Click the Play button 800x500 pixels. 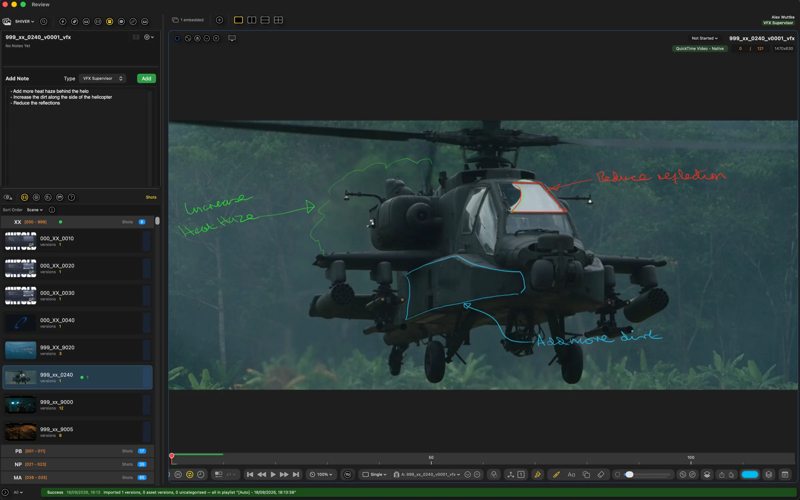pos(273,474)
